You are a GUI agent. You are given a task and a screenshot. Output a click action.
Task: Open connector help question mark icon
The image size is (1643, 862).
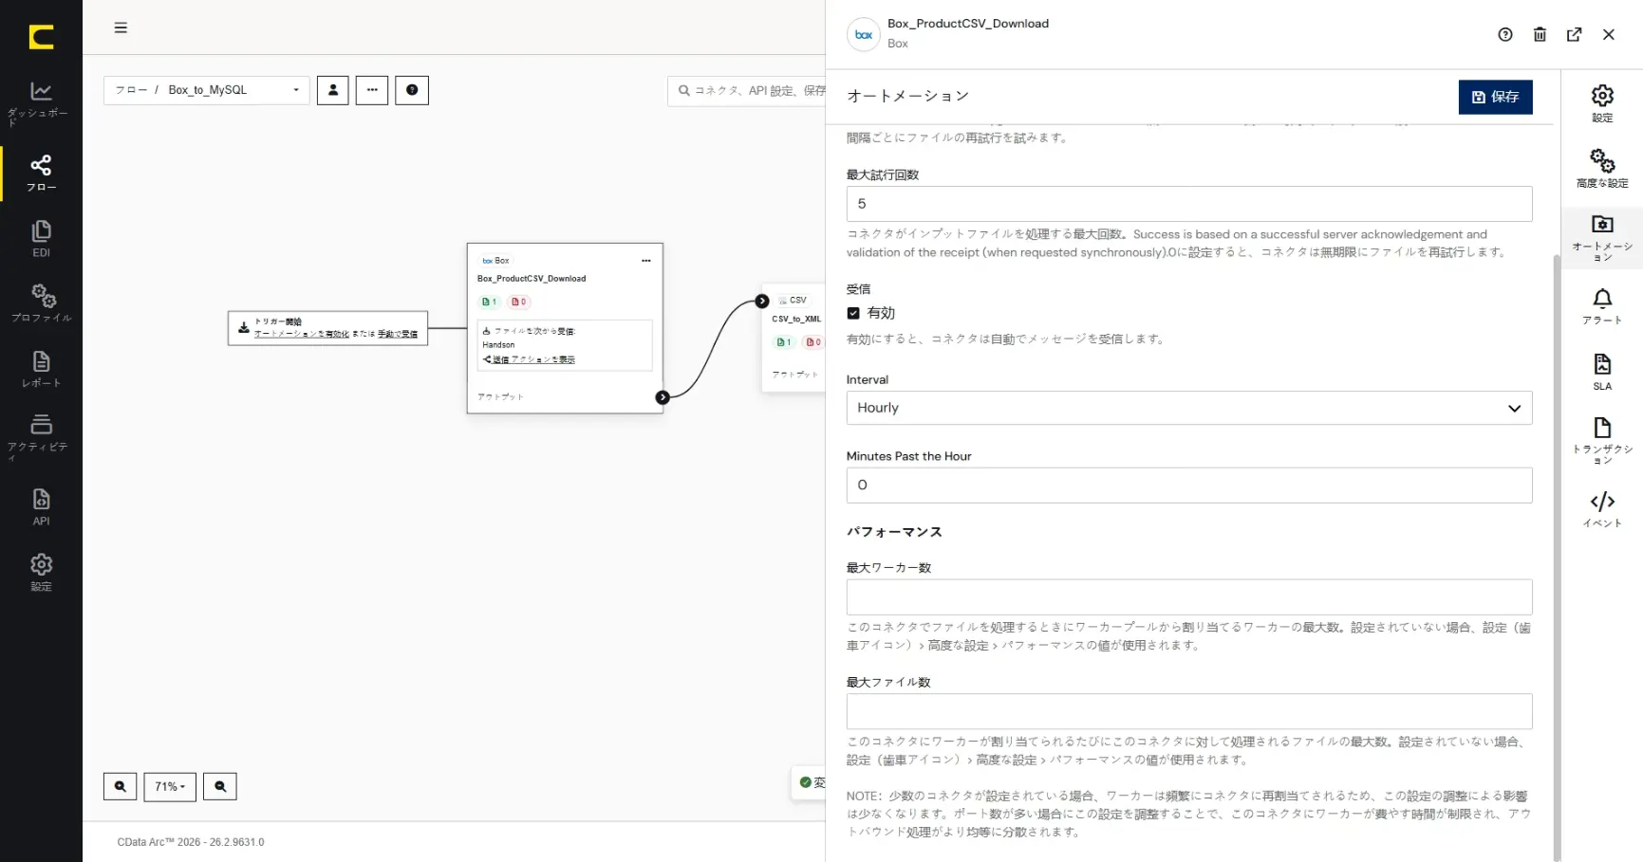pos(1505,35)
